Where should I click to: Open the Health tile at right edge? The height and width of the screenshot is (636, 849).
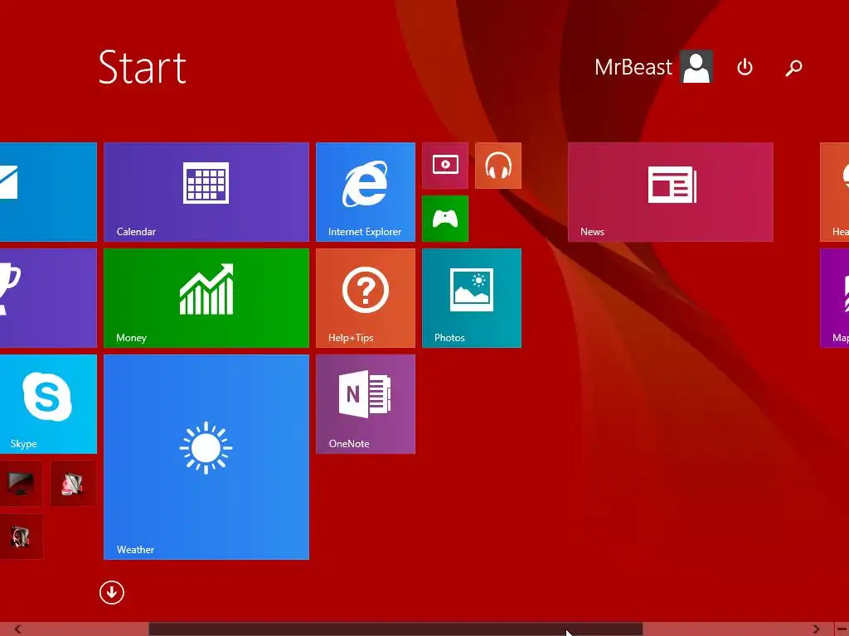(834, 192)
